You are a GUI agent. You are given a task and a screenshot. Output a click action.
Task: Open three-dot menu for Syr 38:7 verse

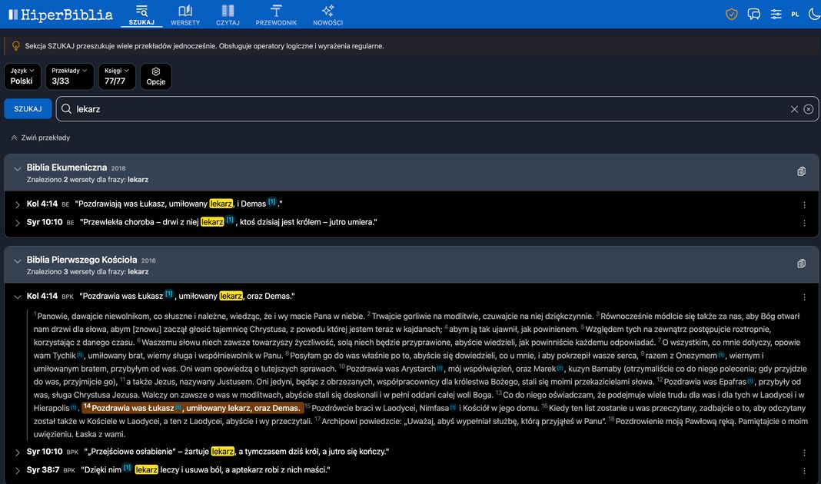pyautogui.click(x=804, y=470)
